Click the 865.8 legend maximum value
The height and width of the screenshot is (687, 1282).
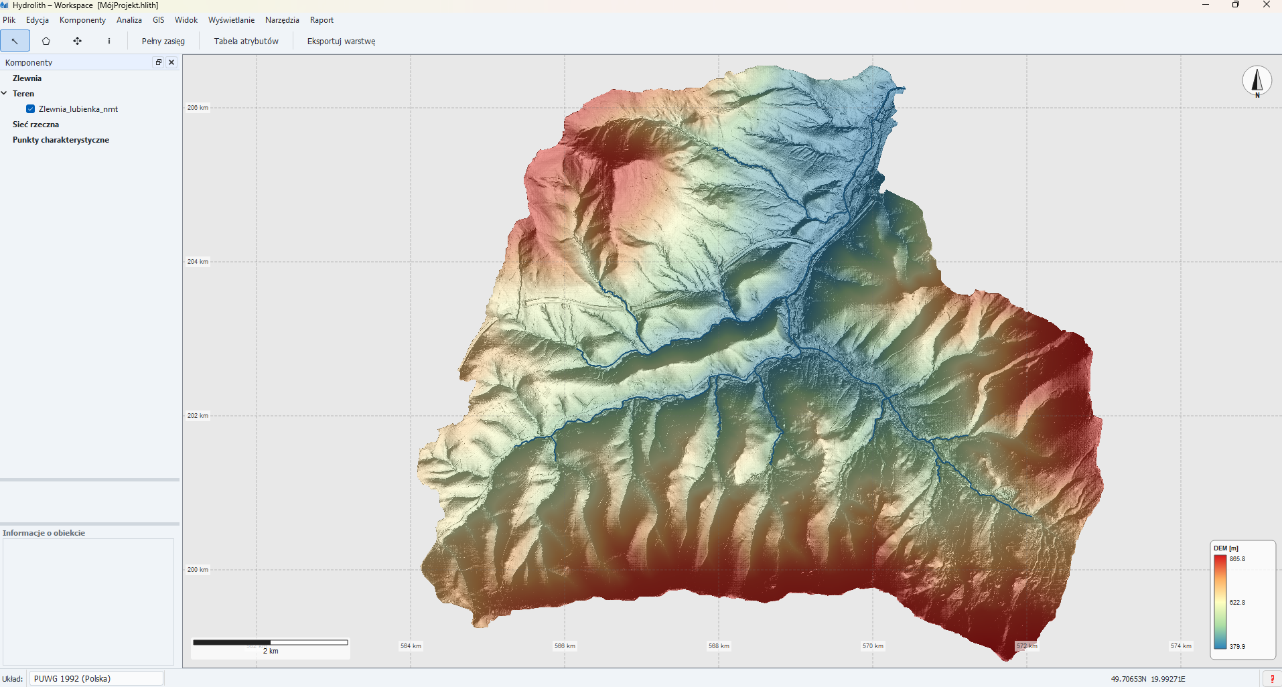click(x=1237, y=559)
